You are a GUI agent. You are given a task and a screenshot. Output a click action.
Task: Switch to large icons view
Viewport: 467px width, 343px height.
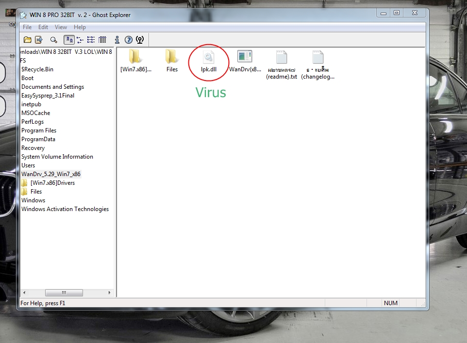tap(69, 40)
